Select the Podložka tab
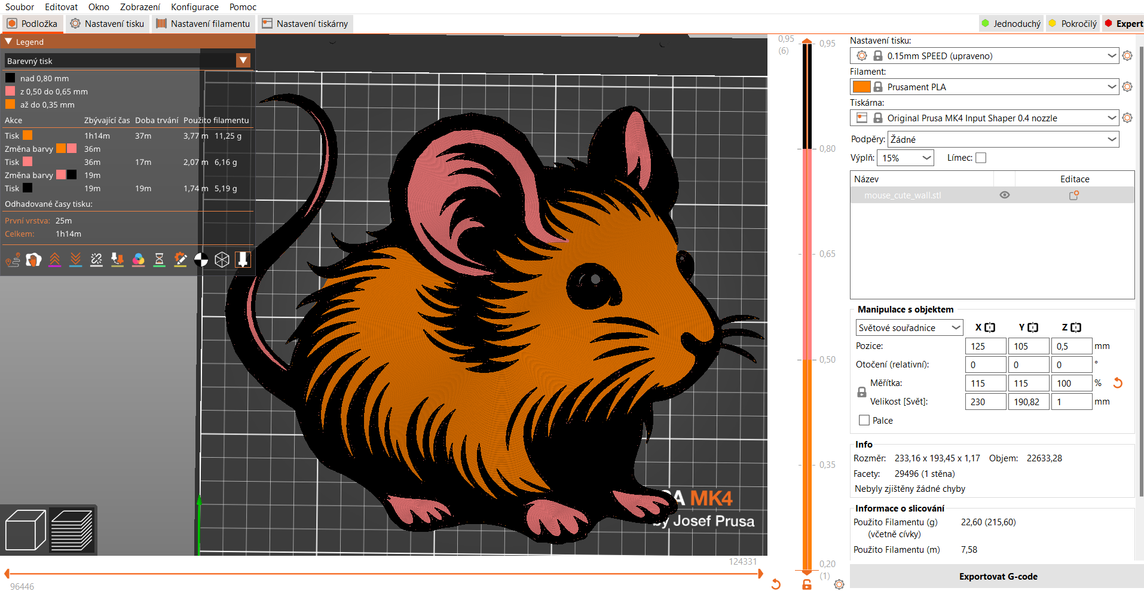Screen dimensions: 1144x591 point(32,24)
